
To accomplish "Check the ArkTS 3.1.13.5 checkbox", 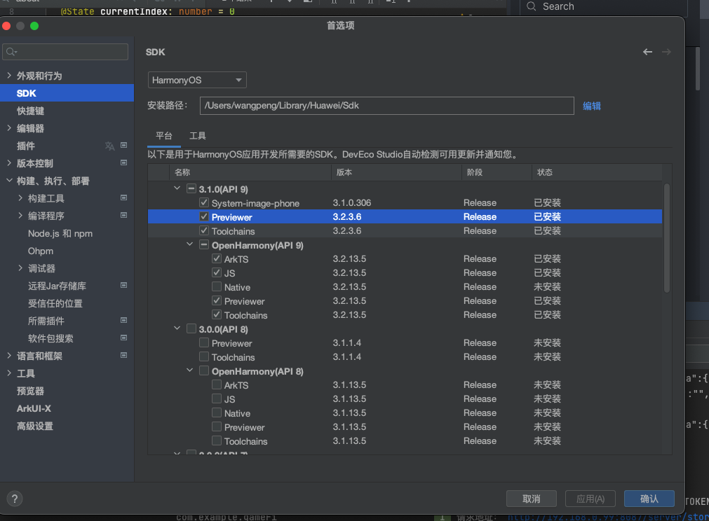I will 217,384.
